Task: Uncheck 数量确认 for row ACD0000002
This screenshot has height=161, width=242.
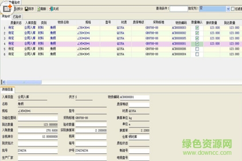Action: [x=197, y=33]
